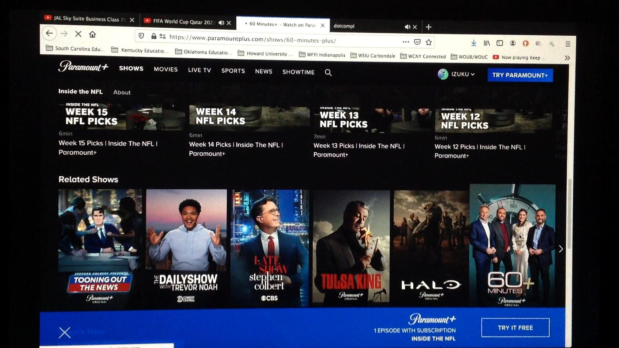The image size is (619, 348).
Task: Open the browser home page
Action: (93, 34)
